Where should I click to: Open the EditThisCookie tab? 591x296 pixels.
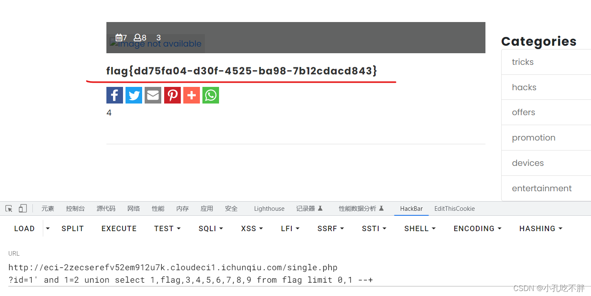[454, 208]
